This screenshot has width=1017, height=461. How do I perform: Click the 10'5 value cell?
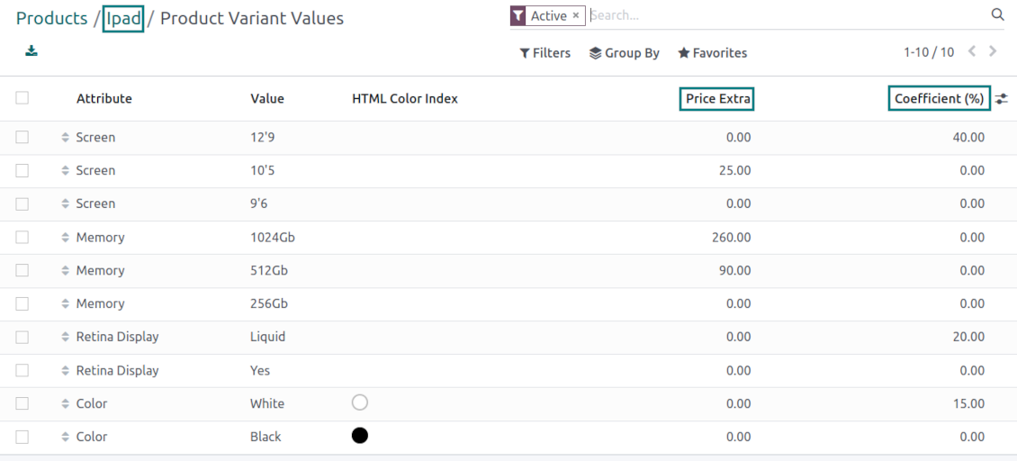(261, 171)
